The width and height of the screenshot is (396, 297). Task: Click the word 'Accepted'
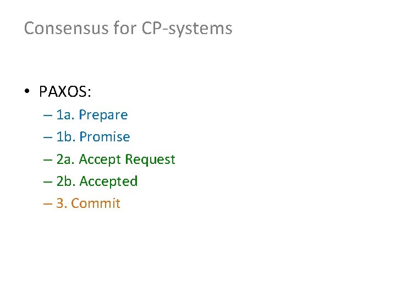[x=108, y=182]
